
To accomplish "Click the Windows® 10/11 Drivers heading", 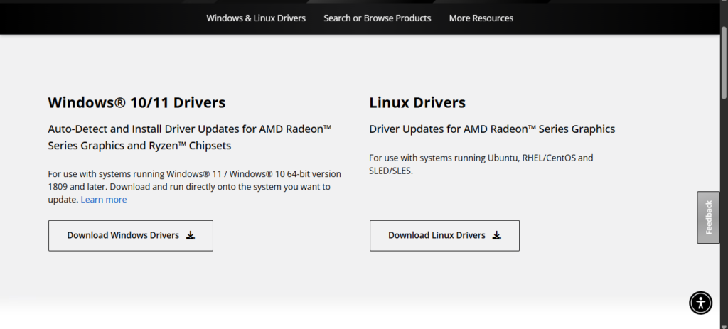I will pyautogui.click(x=136, y=102).
